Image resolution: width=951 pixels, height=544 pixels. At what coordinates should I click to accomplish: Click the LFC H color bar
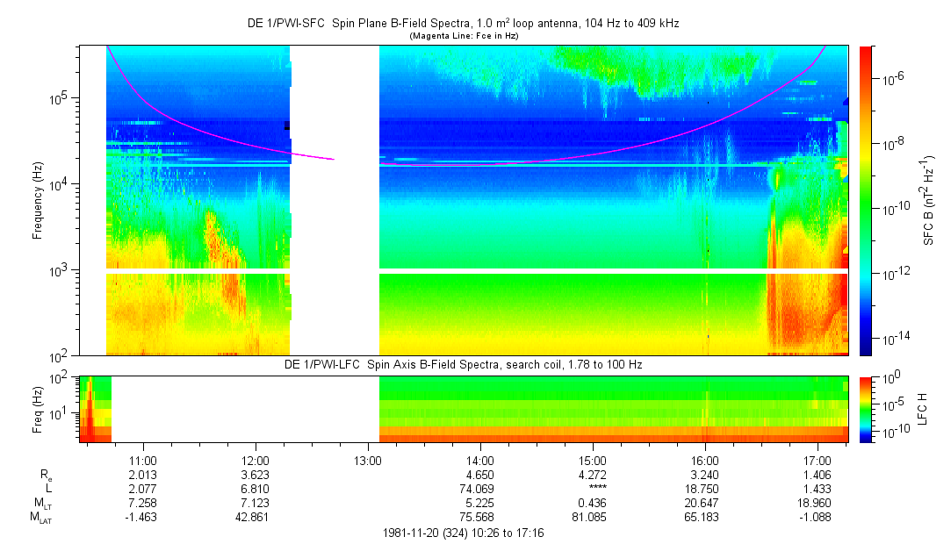867,409
